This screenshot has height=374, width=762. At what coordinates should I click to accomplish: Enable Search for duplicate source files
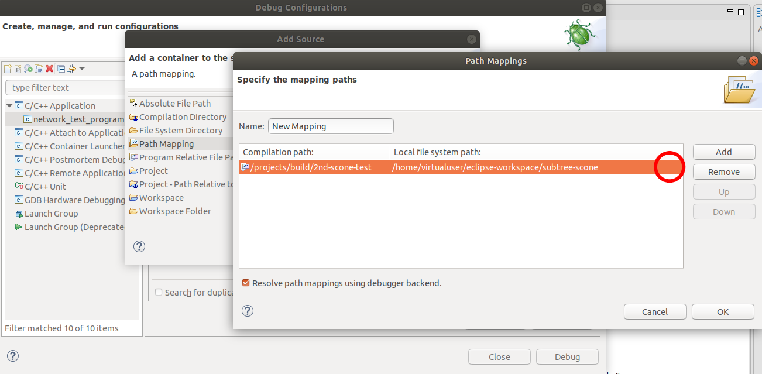158,292
